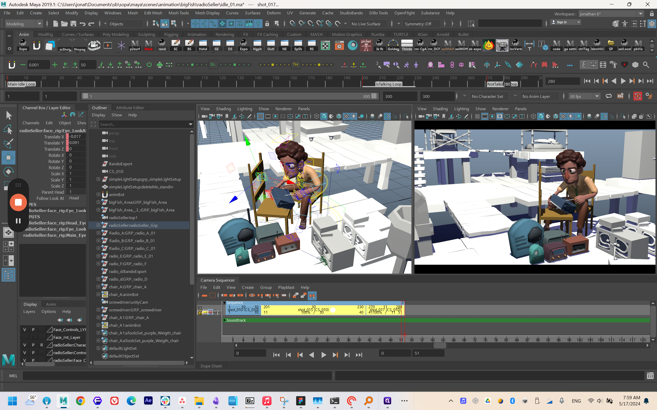Screen dimensions: 657x410
Task: Click the Open Scene folder icon
Action: 64,24
